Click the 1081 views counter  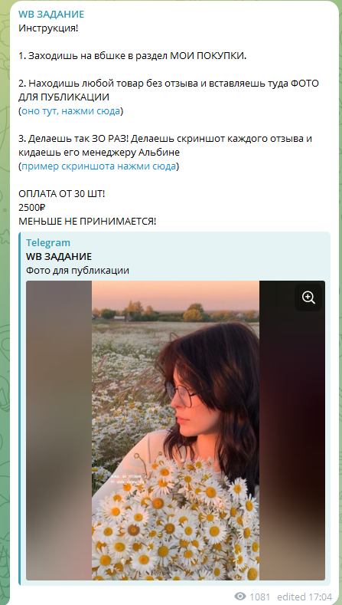260,597
